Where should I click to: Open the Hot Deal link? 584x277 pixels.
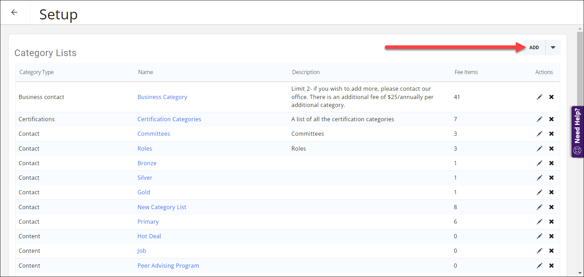point(149,236)
